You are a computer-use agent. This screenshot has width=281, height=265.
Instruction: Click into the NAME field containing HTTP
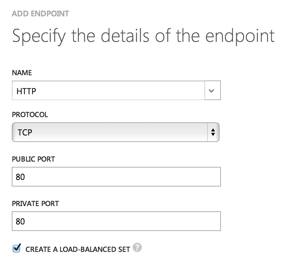pos(108,91)
